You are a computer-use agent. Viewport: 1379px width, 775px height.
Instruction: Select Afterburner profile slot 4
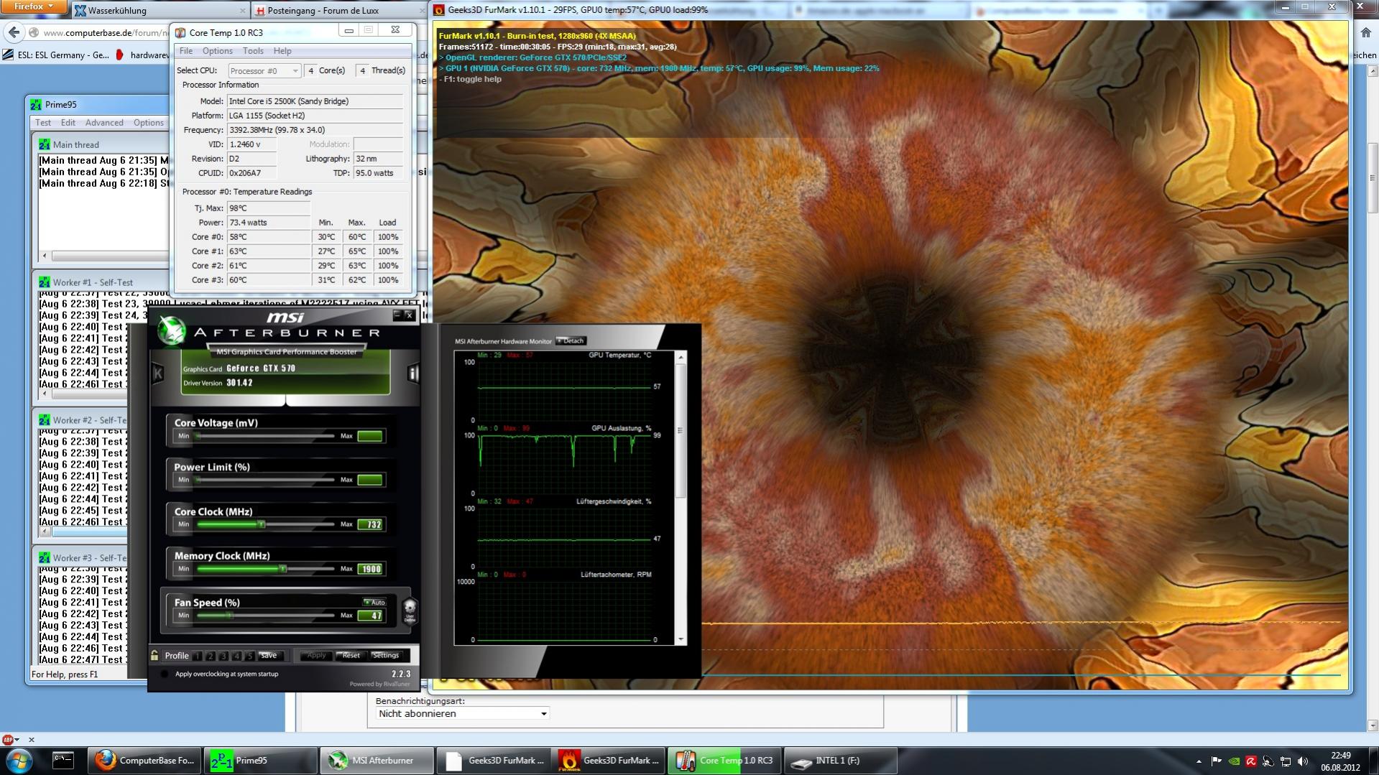pos(236,656)
